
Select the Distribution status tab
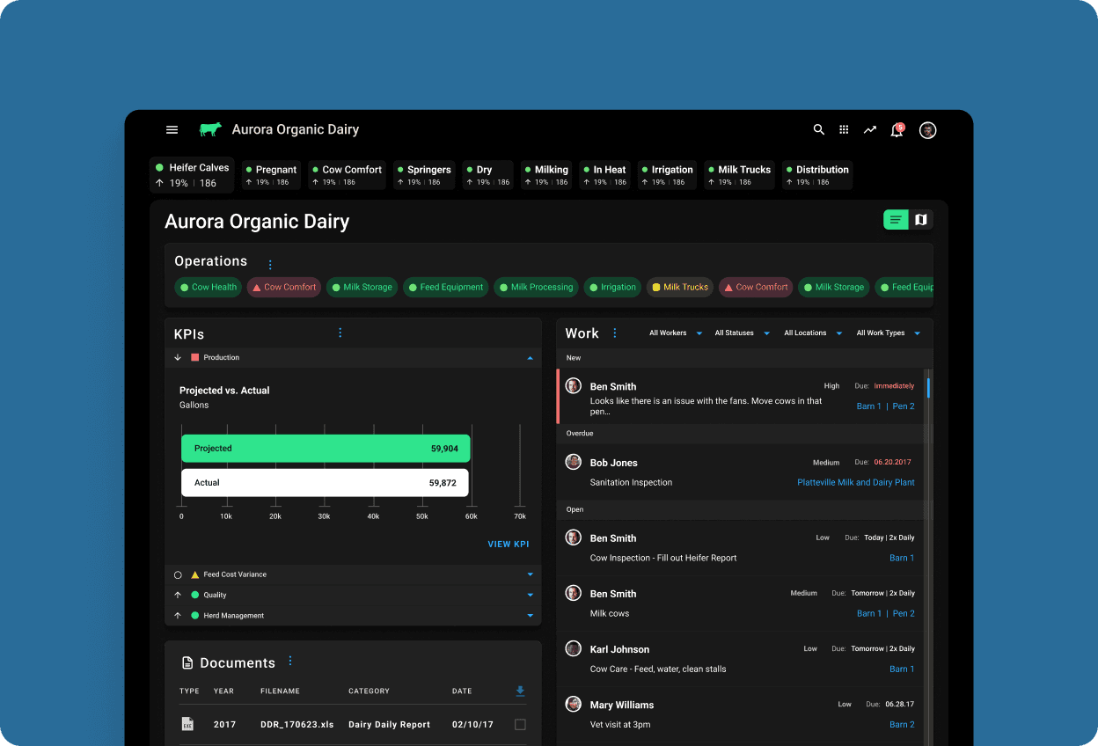tap(817, 175)
